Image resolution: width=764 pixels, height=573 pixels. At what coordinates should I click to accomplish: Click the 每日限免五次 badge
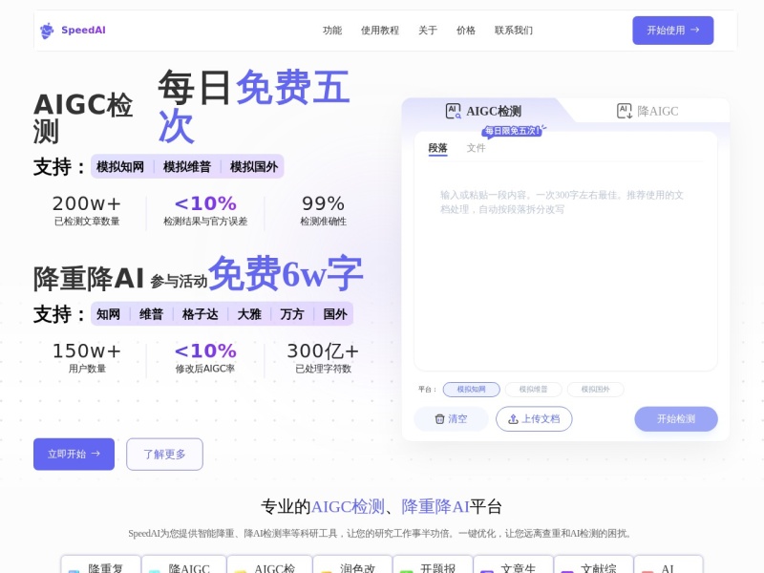(513, 131)
